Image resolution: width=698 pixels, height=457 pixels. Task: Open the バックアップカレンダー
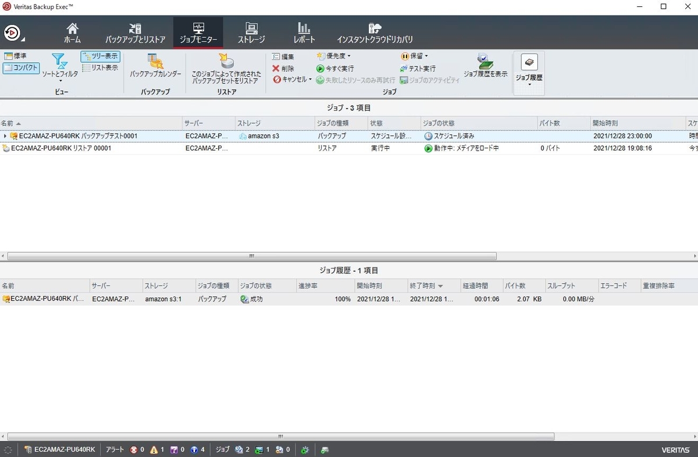(x=155, y=66)
